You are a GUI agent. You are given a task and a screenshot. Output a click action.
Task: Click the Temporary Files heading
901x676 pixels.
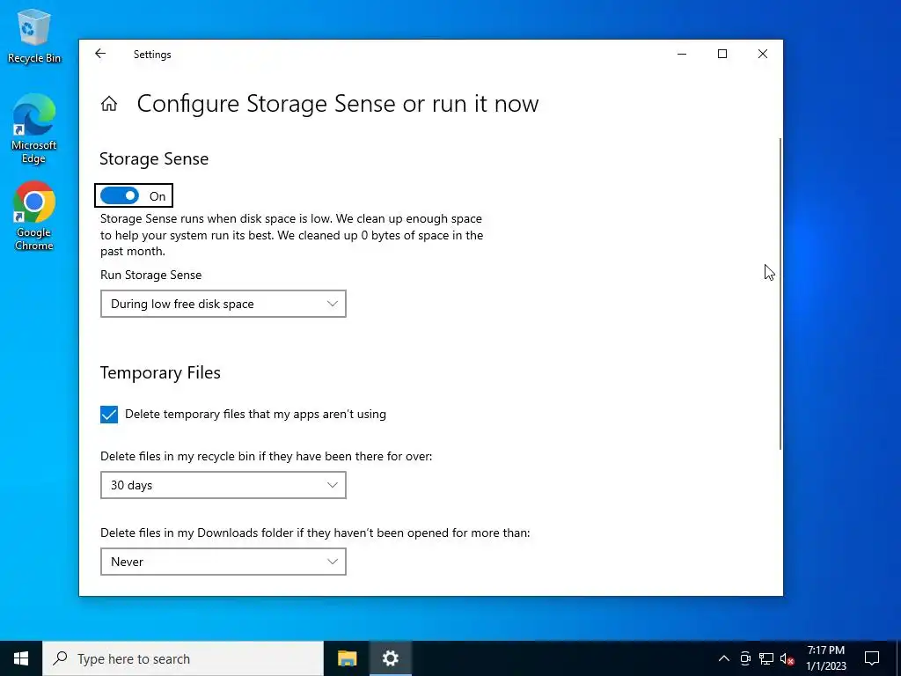160,372
